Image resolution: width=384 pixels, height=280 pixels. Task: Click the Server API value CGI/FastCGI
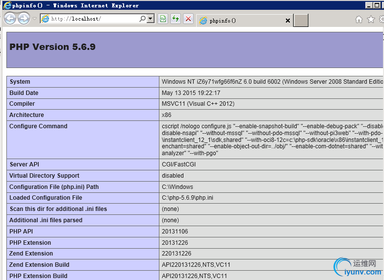(179, 164)
